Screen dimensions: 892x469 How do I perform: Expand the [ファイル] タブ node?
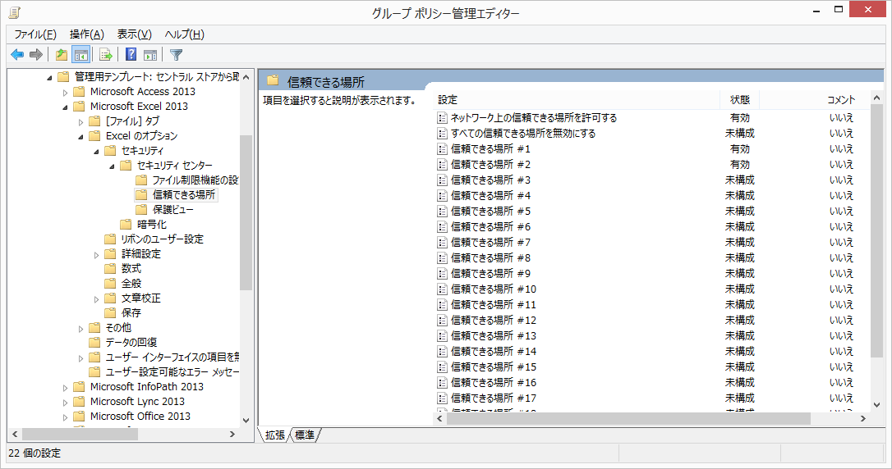tap(80, 121)
